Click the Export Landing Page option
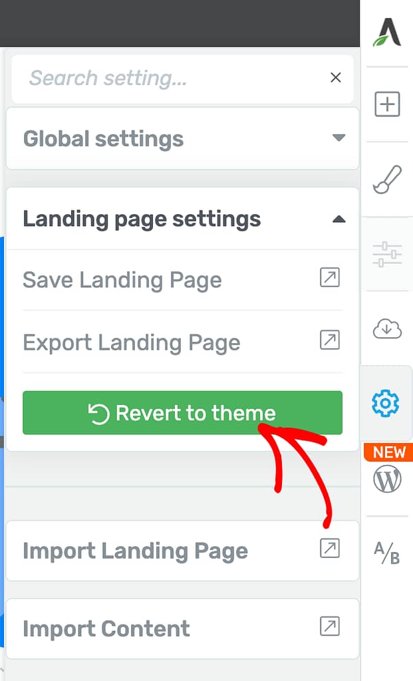Viewport: 413px width, 681px height. click(182, 342)
